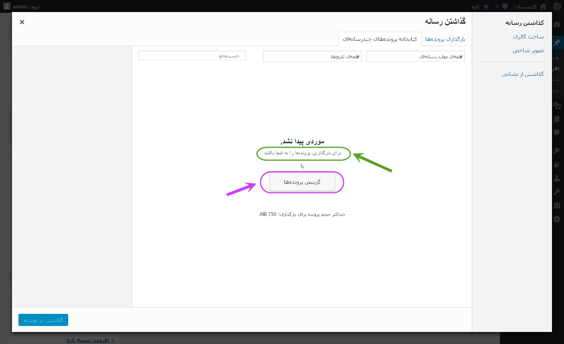Click the plus icon for new content
Image resolution: width=564 pixels, height=344 pixels.
click(486, 6)
